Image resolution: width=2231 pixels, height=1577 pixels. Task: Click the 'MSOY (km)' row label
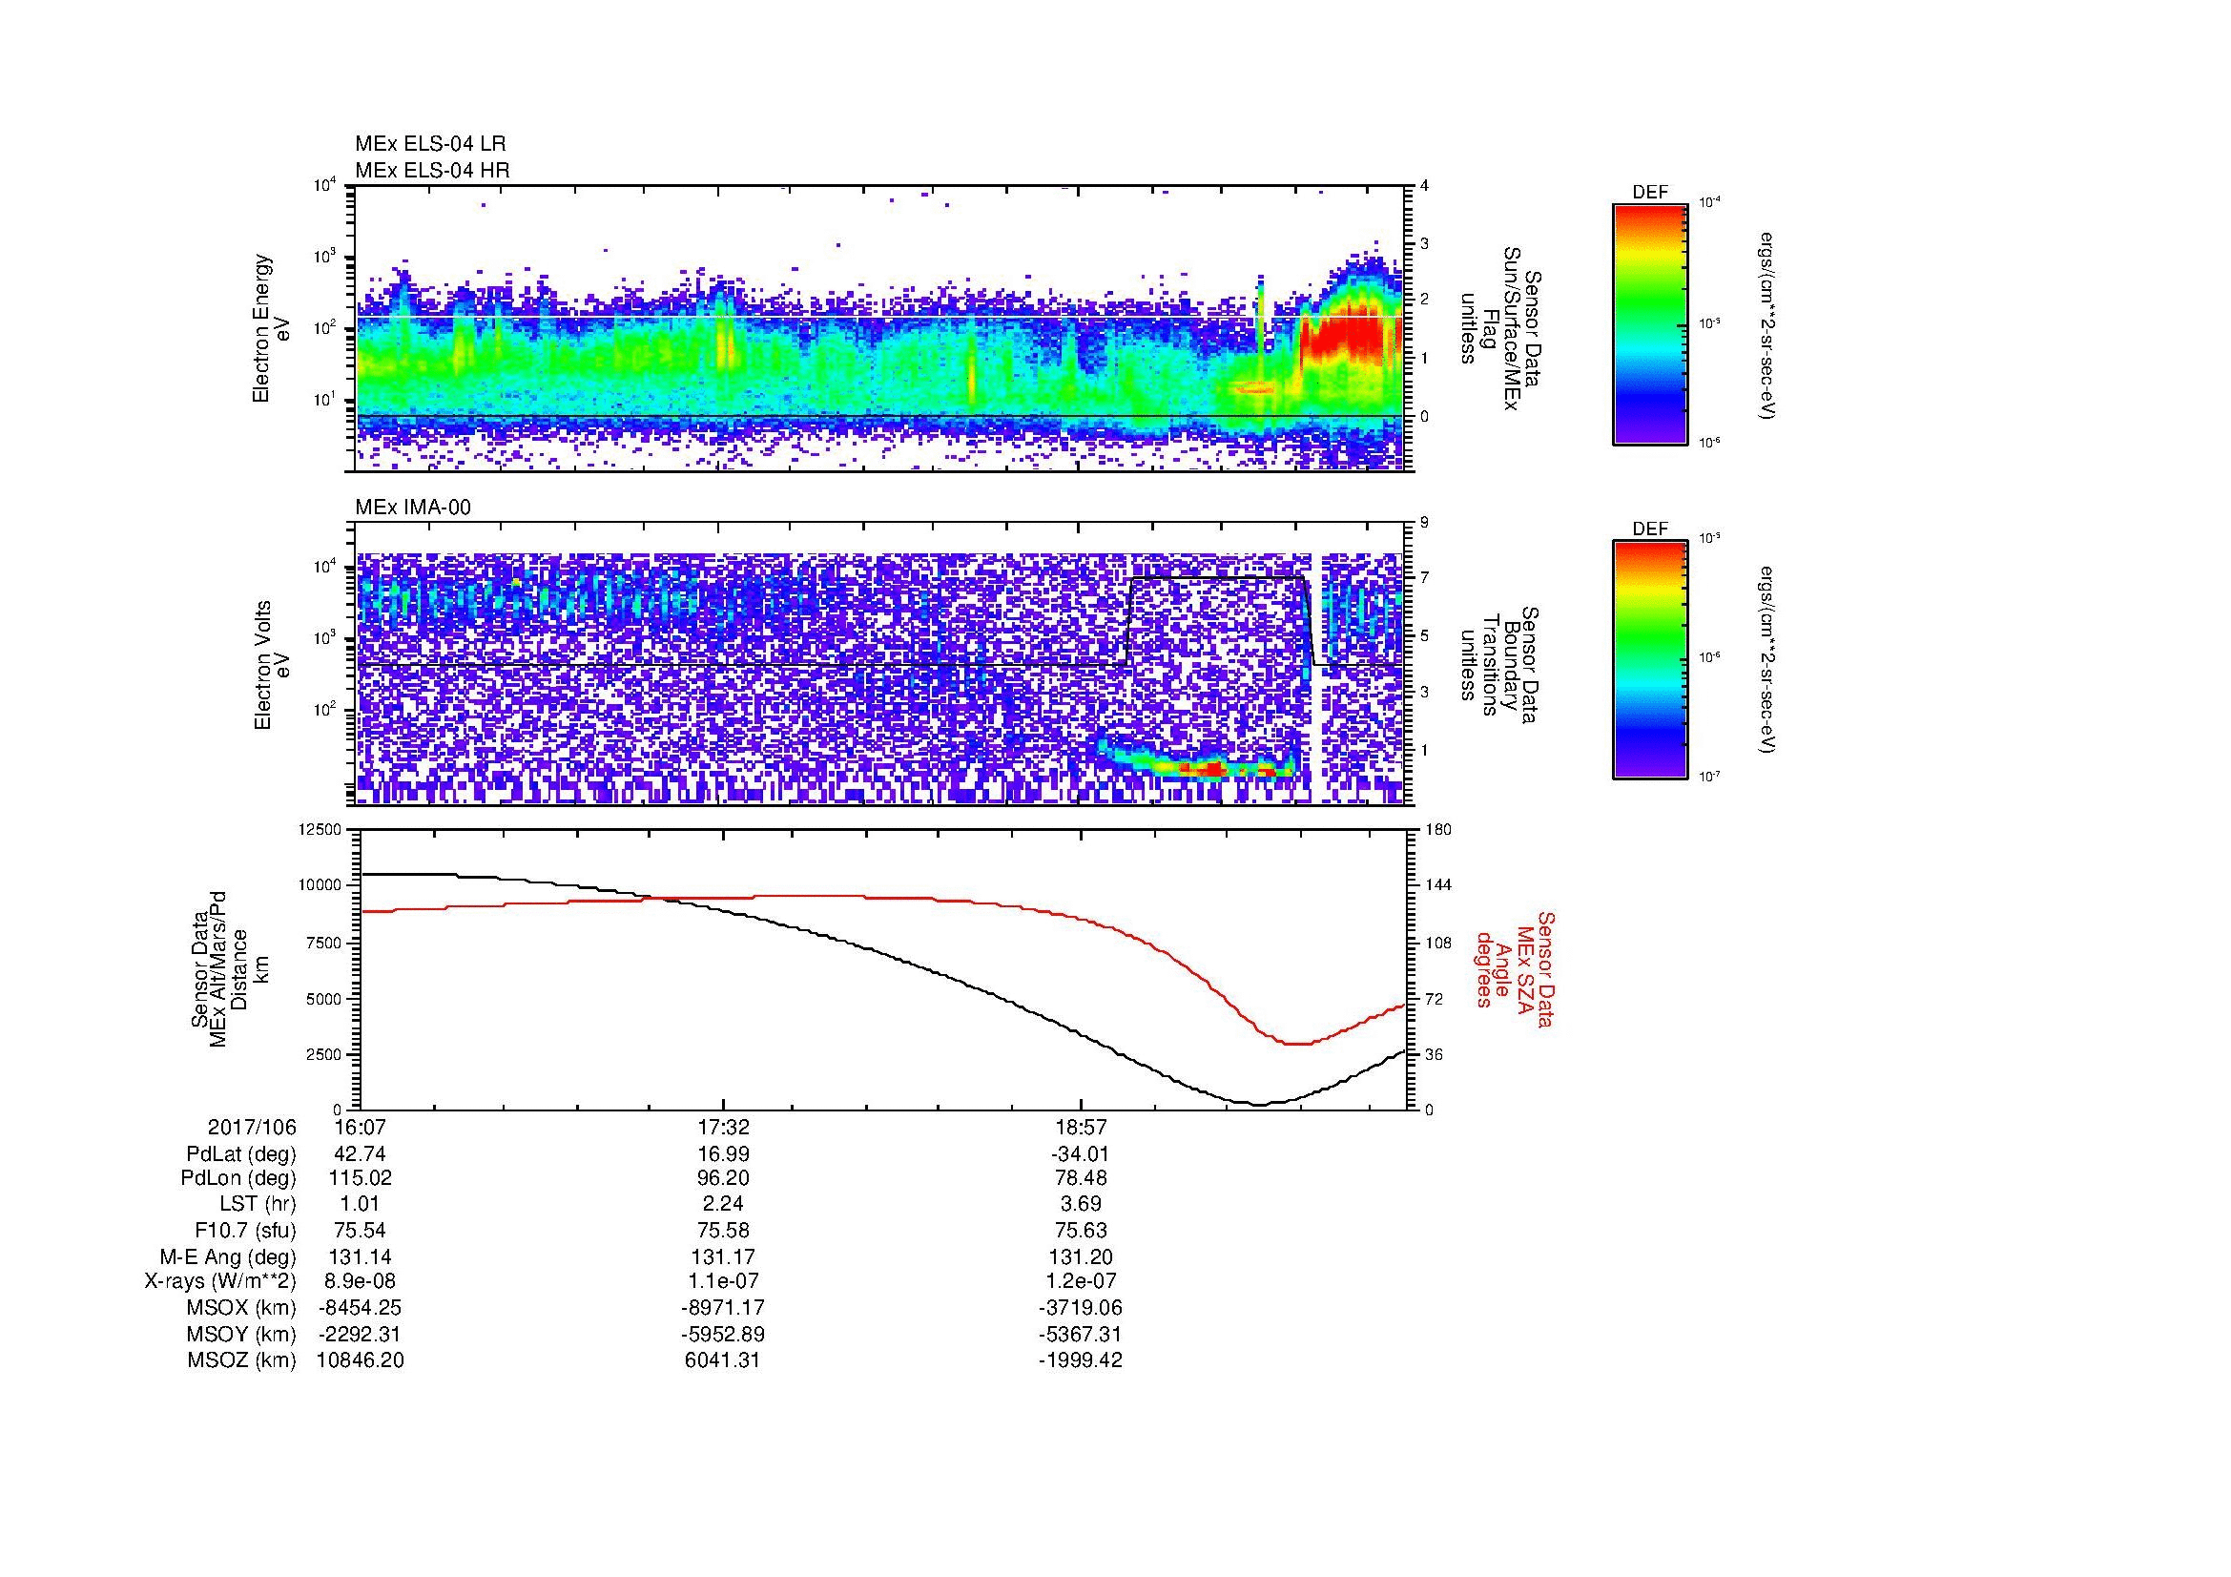coord(242,1334)
